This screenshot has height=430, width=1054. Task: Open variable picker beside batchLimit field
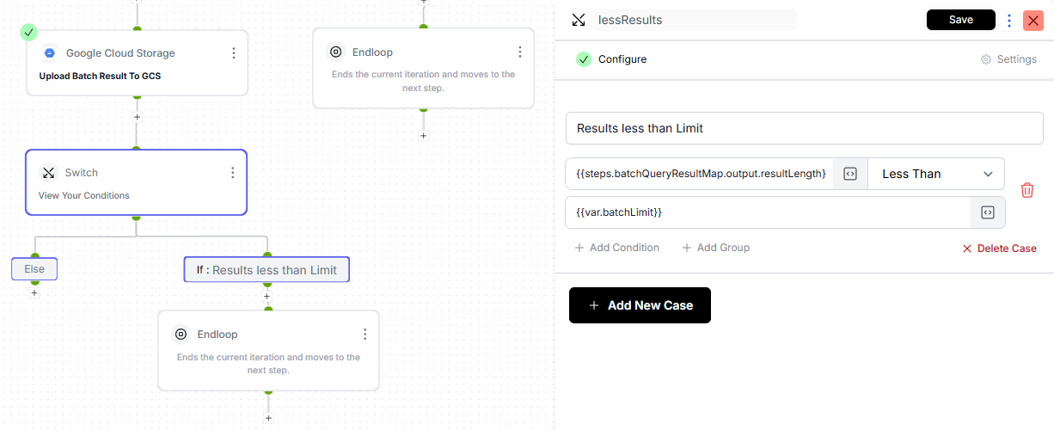988,212
